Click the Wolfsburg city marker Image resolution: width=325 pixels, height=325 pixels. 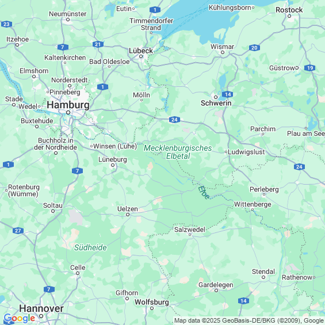[152, 308]
